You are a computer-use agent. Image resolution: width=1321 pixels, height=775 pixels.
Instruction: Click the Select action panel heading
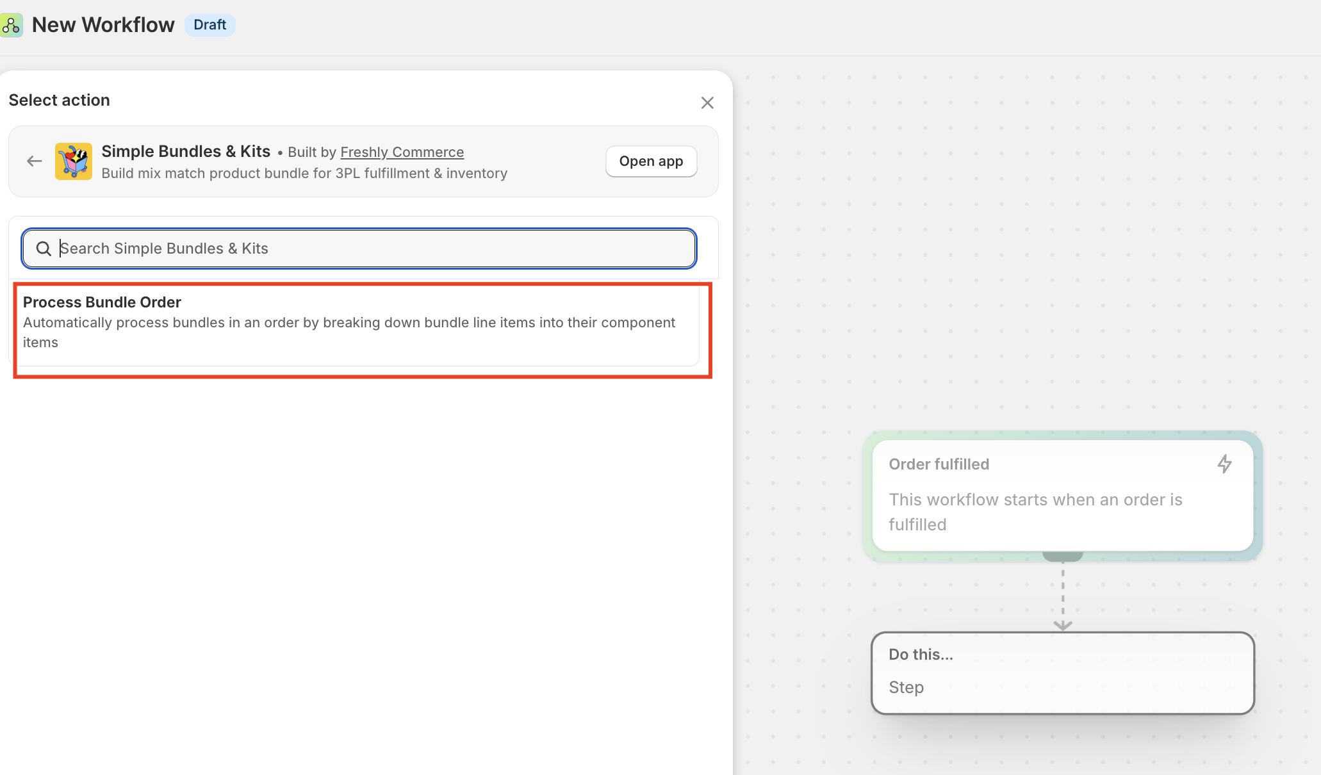60,101
